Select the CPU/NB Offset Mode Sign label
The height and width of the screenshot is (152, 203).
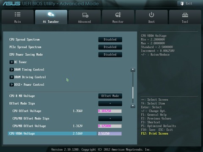pyautogui.click(x=31, y=119)
